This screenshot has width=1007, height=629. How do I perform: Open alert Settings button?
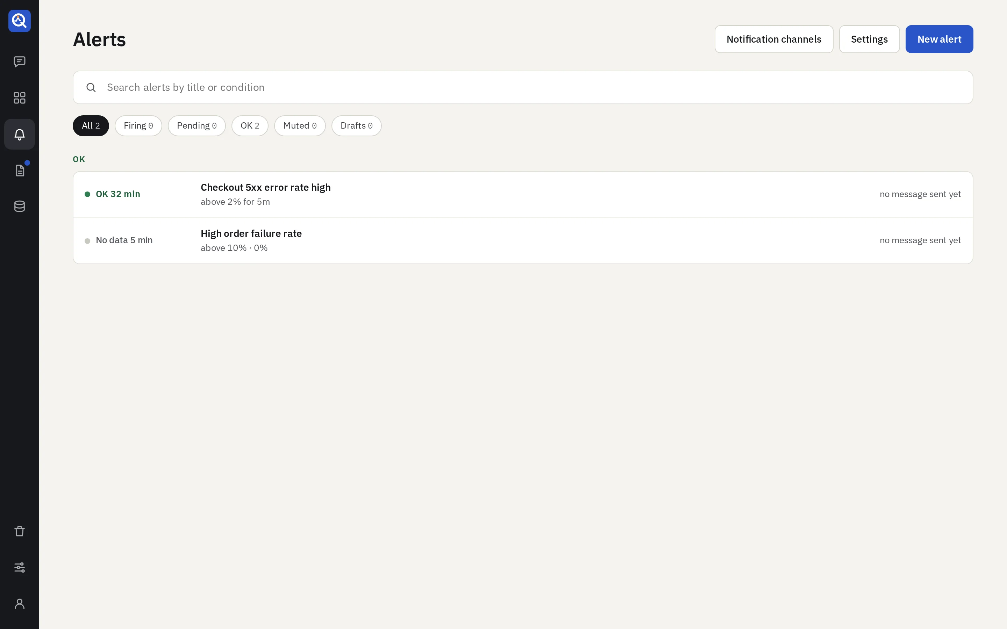(x=869, y=39)
